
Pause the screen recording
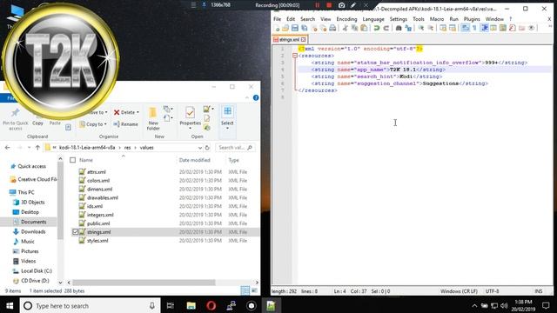317,5
